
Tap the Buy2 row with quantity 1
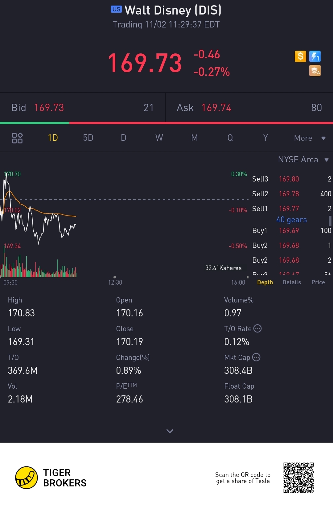(292, 245)
